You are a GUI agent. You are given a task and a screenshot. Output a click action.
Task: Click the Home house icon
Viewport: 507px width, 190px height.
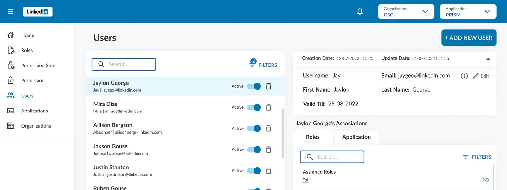pyautogui.click(x=10, y=35)
